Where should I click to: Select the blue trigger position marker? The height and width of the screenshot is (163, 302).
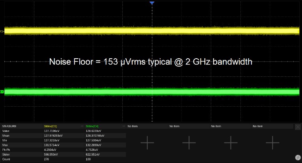point(152,3)
